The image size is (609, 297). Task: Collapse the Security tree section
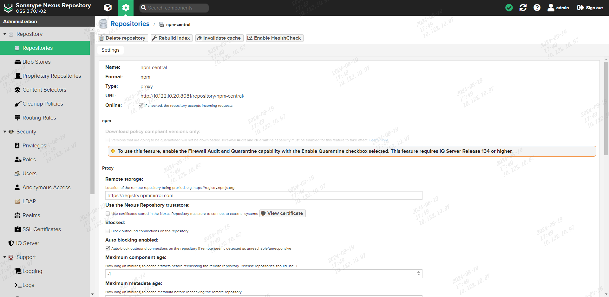pos(5,132)
